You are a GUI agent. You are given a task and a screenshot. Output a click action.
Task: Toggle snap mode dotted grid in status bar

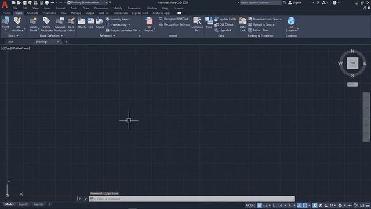point(265,205)
